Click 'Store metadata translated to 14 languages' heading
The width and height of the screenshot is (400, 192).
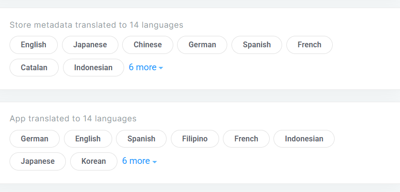click(x=96, y=25)
